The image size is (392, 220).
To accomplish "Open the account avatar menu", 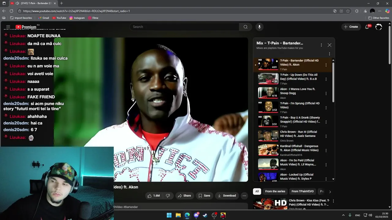I will [x=379, y=27].
